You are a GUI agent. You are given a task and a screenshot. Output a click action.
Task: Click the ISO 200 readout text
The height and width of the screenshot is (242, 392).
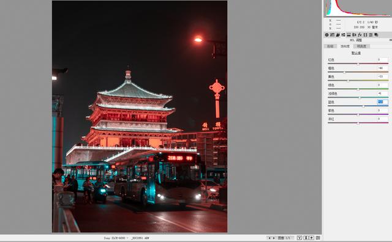(359, 27)
